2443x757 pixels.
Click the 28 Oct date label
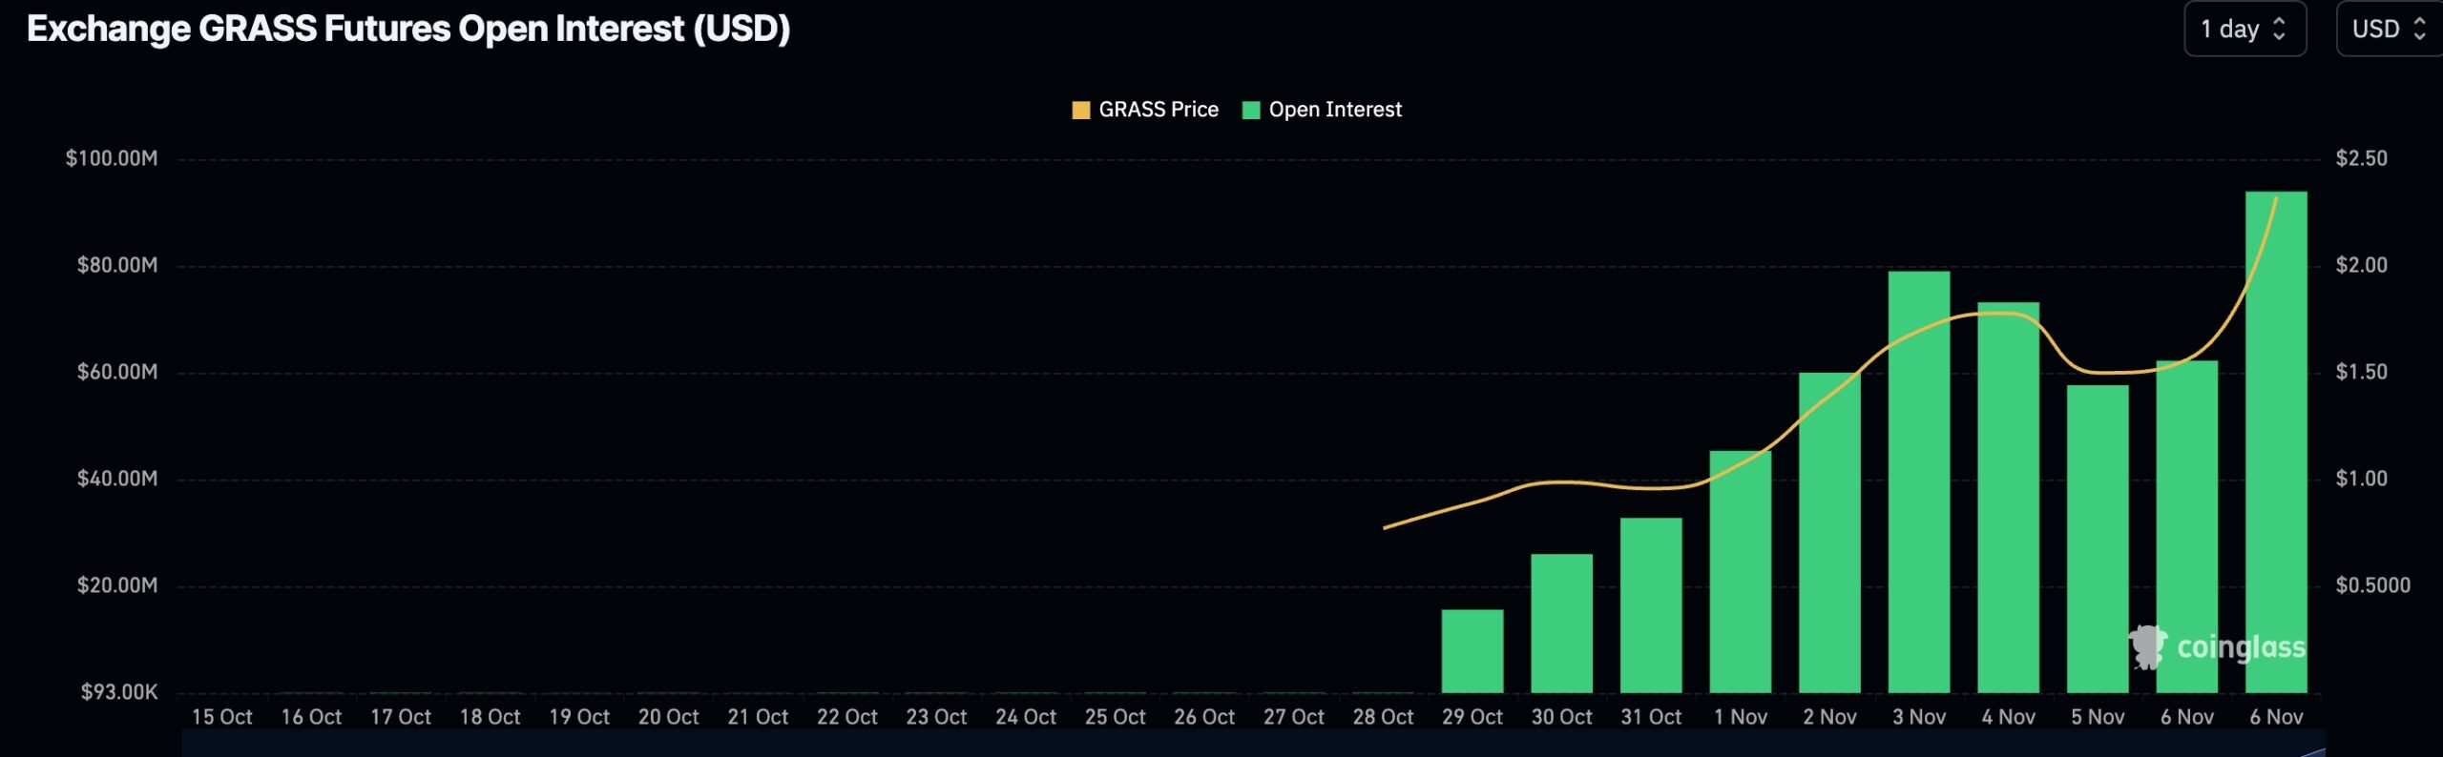point(1383,717)
